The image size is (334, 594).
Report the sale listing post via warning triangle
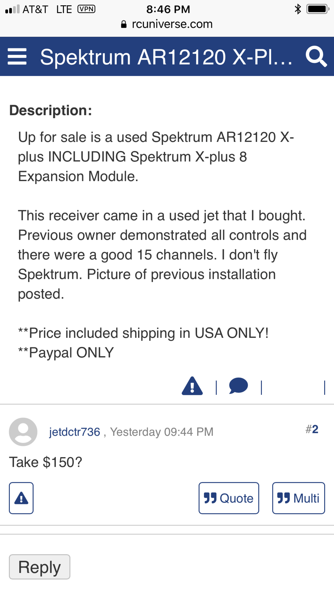pos(192,386)
